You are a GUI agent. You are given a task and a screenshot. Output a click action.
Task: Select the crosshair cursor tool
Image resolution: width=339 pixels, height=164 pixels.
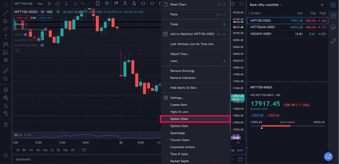5,5
